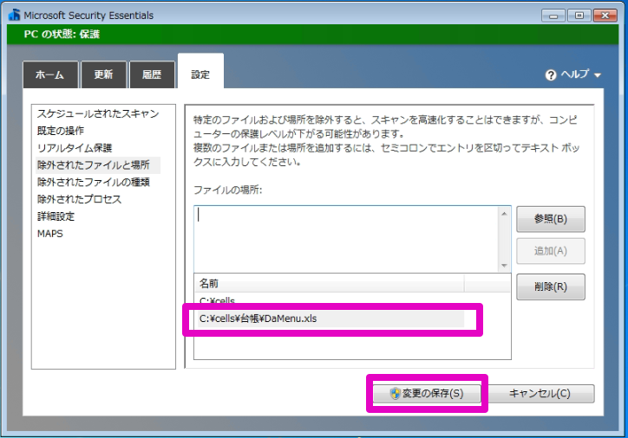Switch to the 更新 tab
Screen dimensions: 628x438
(104, 74)
